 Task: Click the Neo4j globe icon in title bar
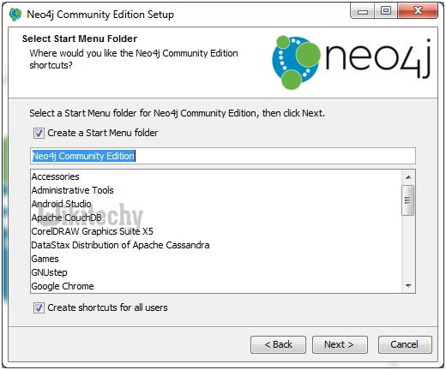coord(15,14)
